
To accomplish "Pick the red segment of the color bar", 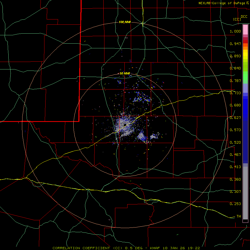I will click(x=245, y=42).
